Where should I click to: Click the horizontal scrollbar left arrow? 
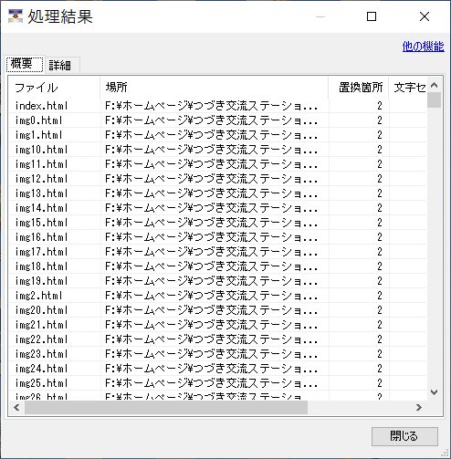coord(16,407)
